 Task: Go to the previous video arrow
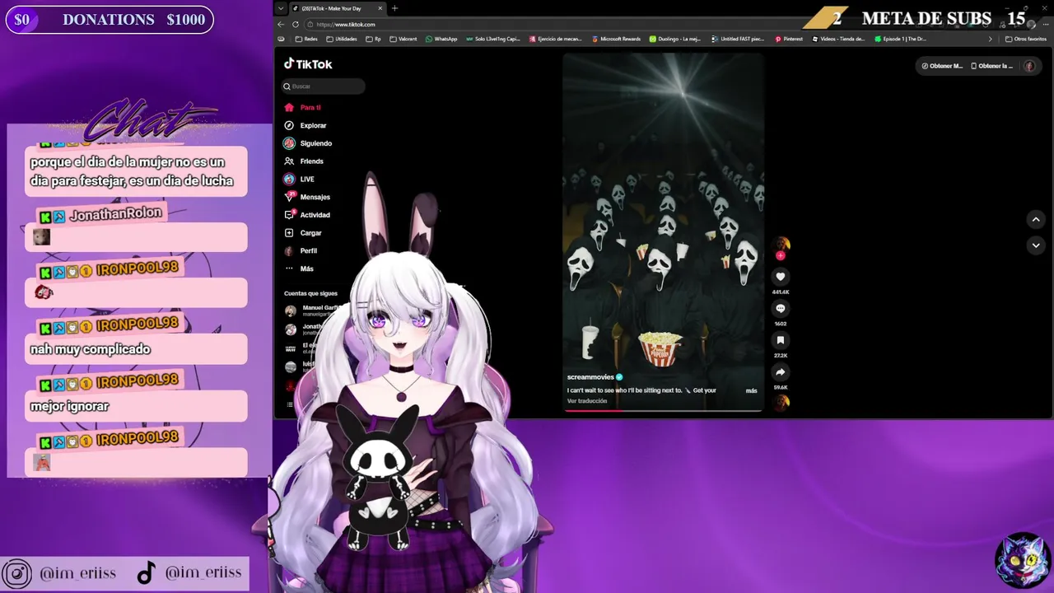point(1036,219)
